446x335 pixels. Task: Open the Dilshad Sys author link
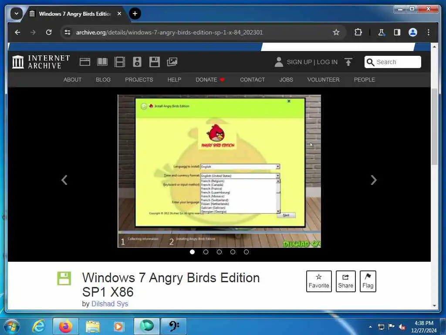click(110, 304)
